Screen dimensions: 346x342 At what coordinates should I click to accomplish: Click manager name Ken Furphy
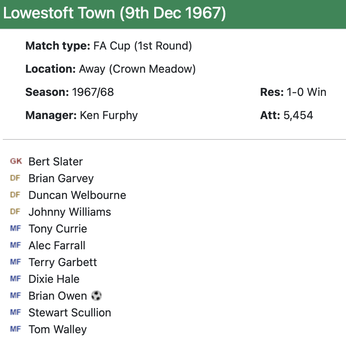[109, 115]
